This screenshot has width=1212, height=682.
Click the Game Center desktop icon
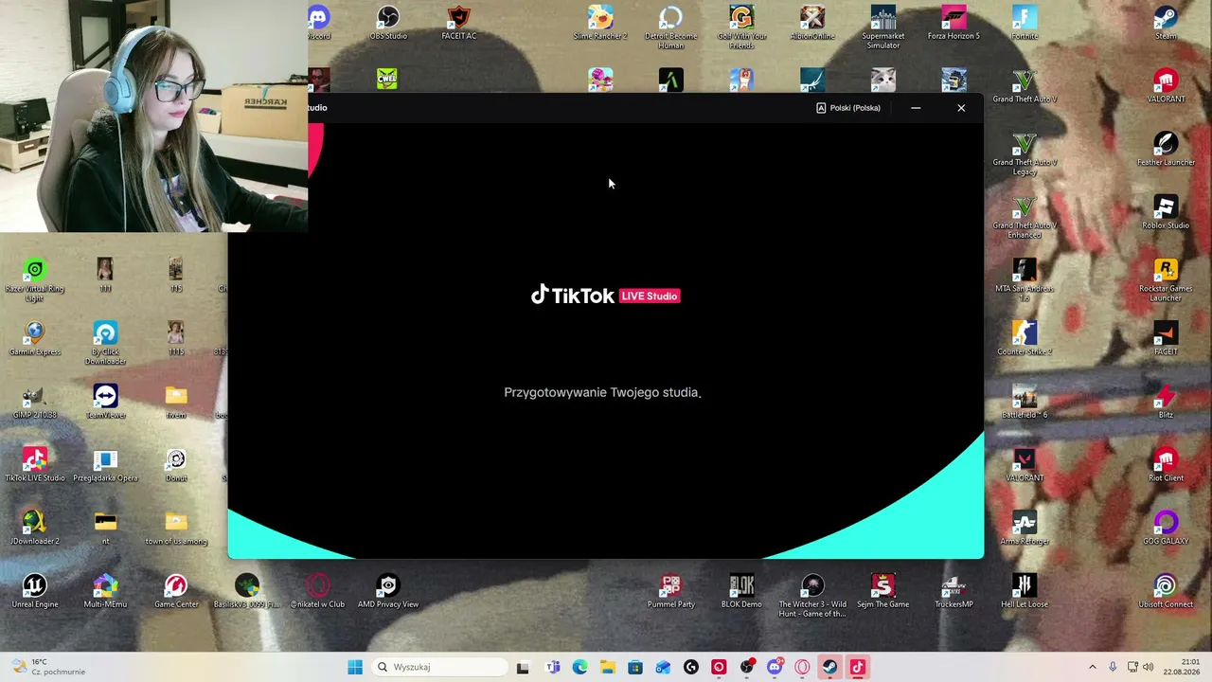(x=176, y=591)
